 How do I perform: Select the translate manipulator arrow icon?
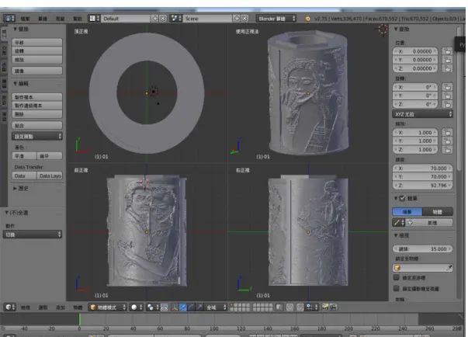pyautogui.click(x=183, y=307)
